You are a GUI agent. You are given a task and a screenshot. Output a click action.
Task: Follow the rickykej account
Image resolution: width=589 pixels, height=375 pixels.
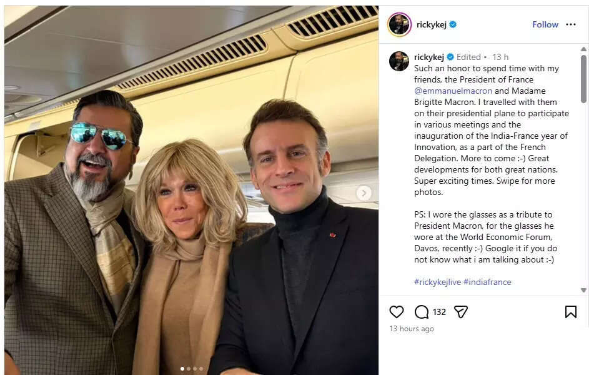pyautogui.click(x=545, y=24)
